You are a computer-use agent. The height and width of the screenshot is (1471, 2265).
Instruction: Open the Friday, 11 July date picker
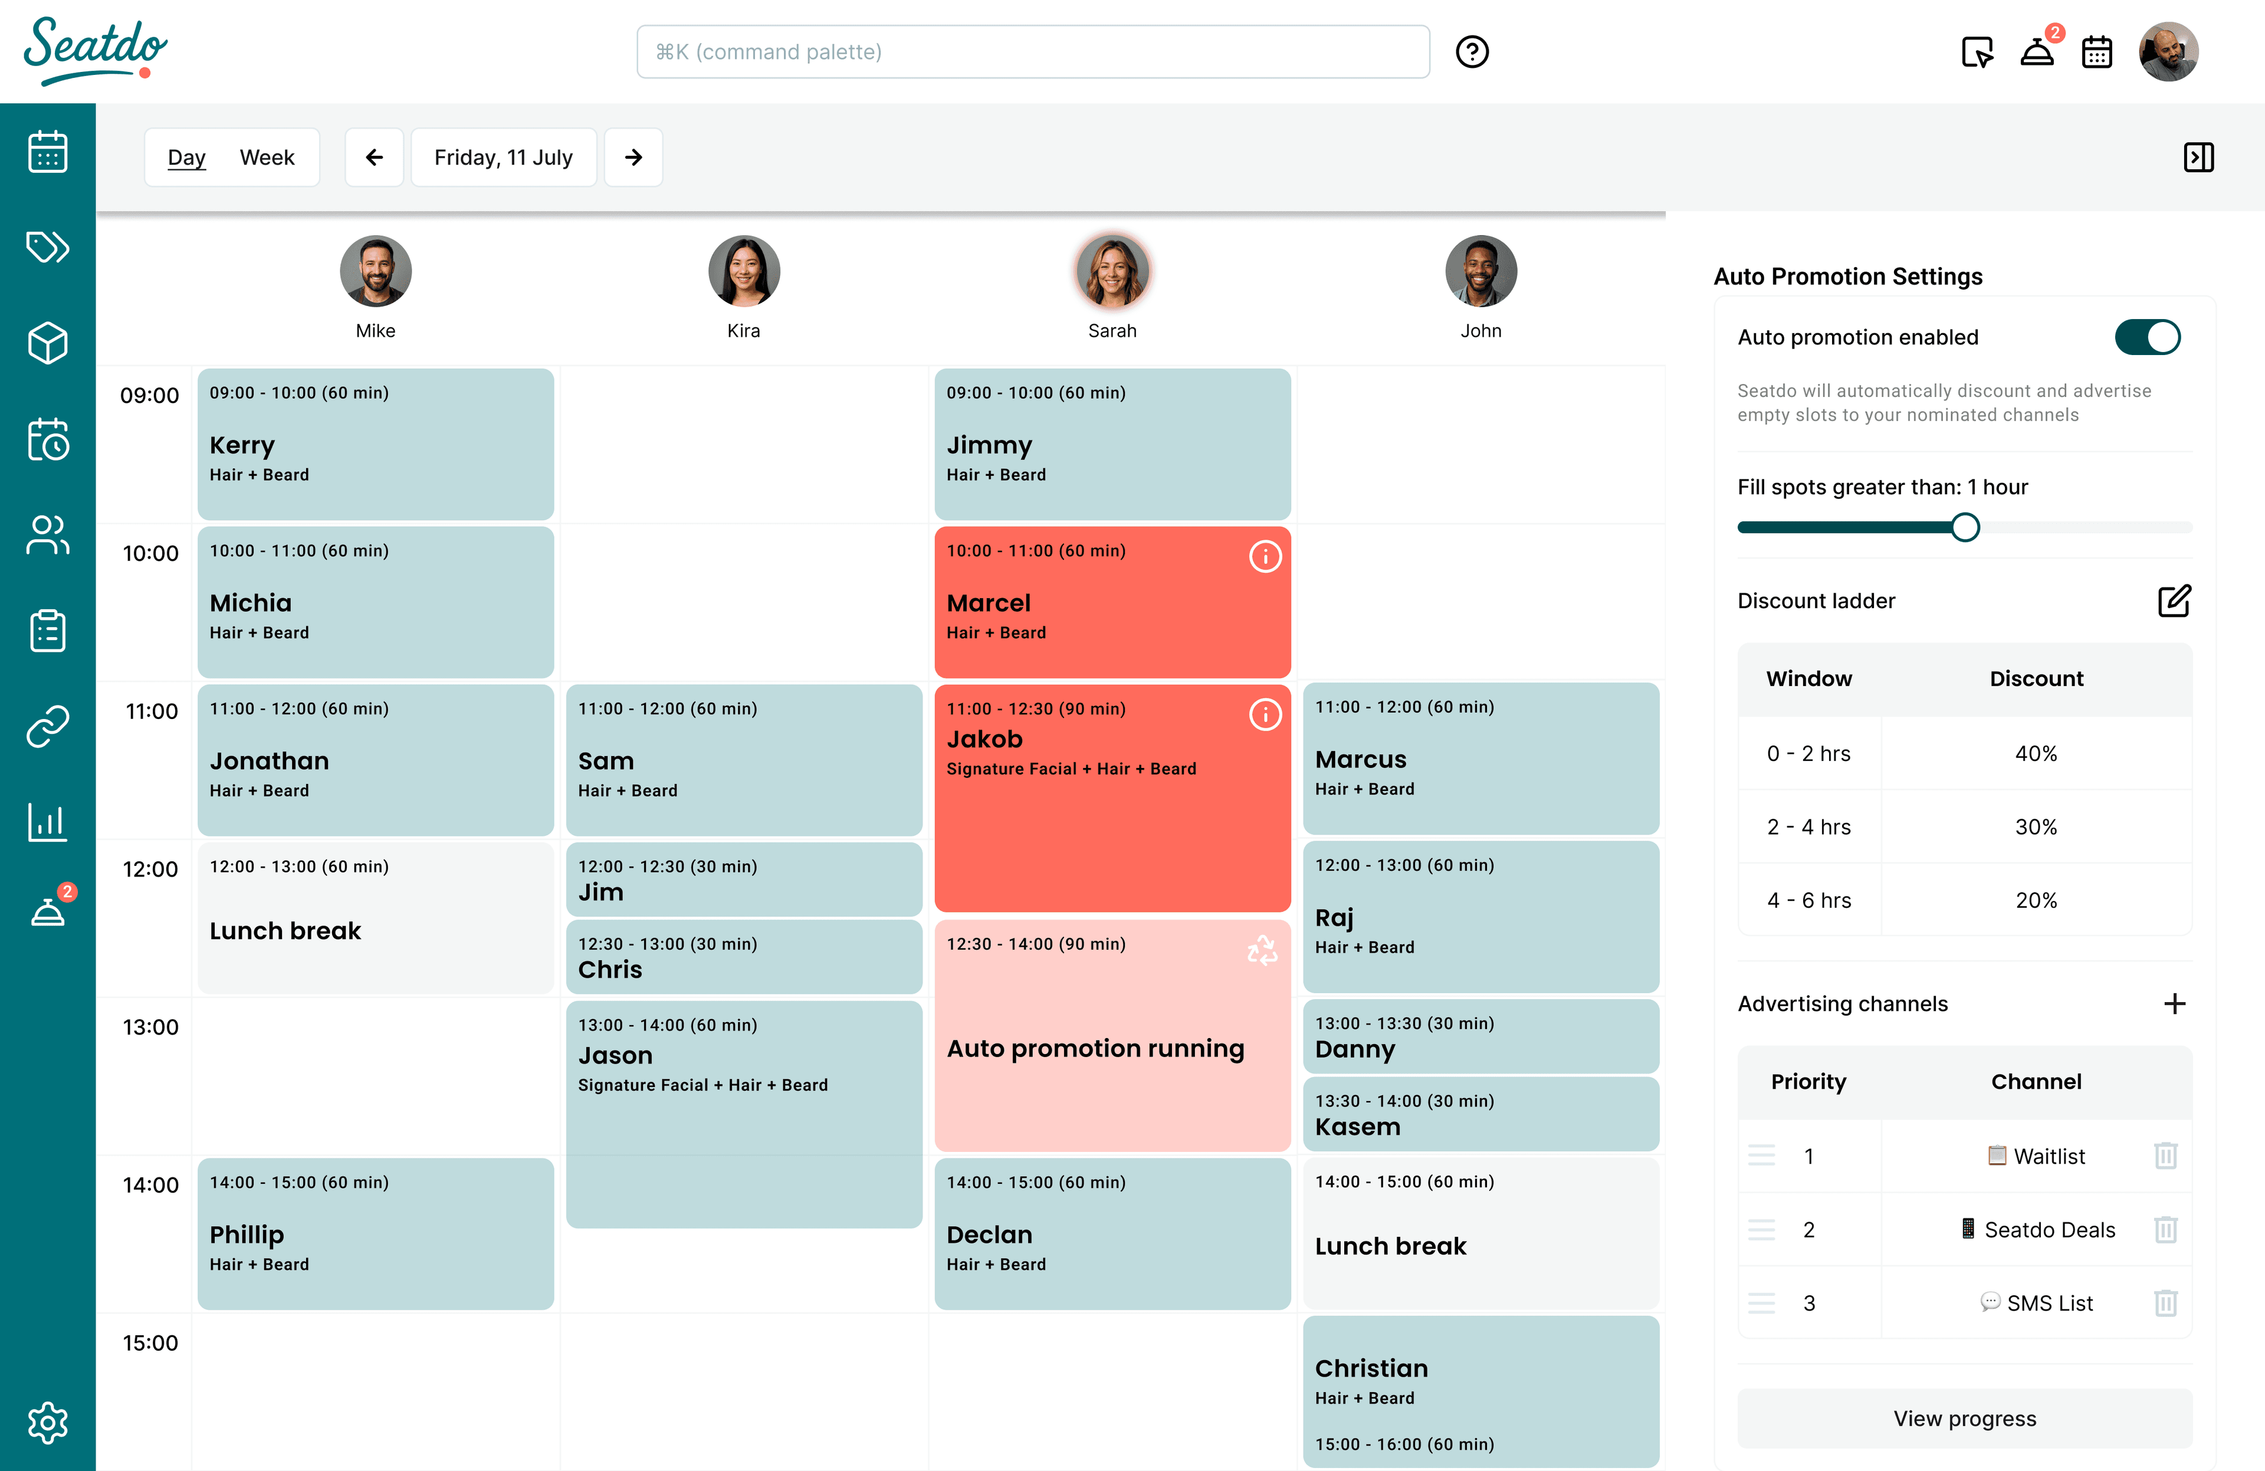click(x=504, y=157)
